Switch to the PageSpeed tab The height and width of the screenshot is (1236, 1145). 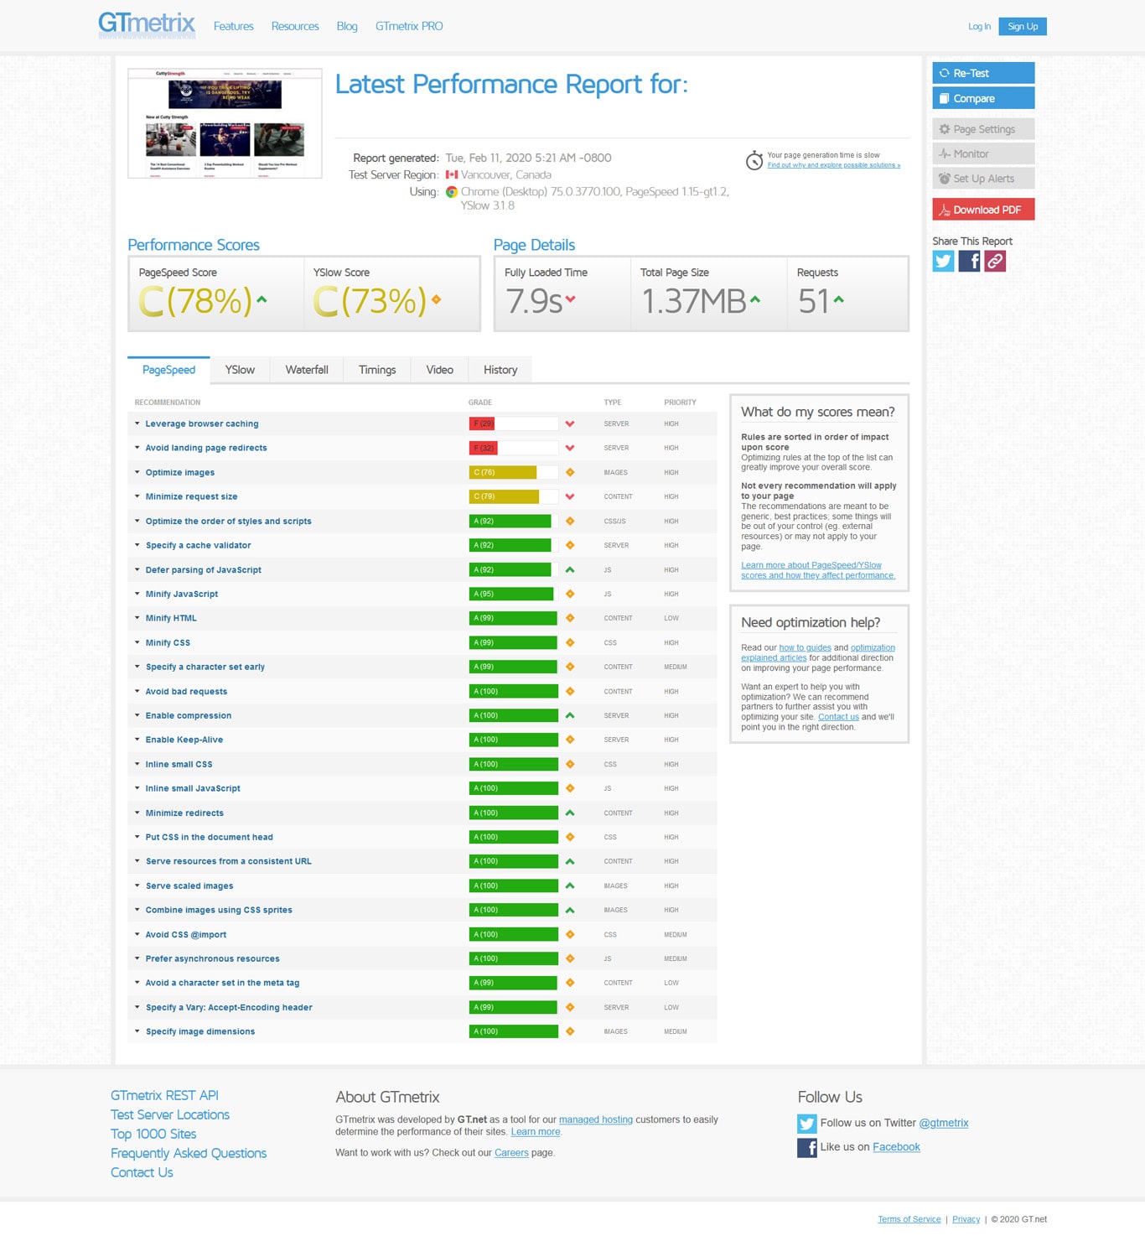168,370
